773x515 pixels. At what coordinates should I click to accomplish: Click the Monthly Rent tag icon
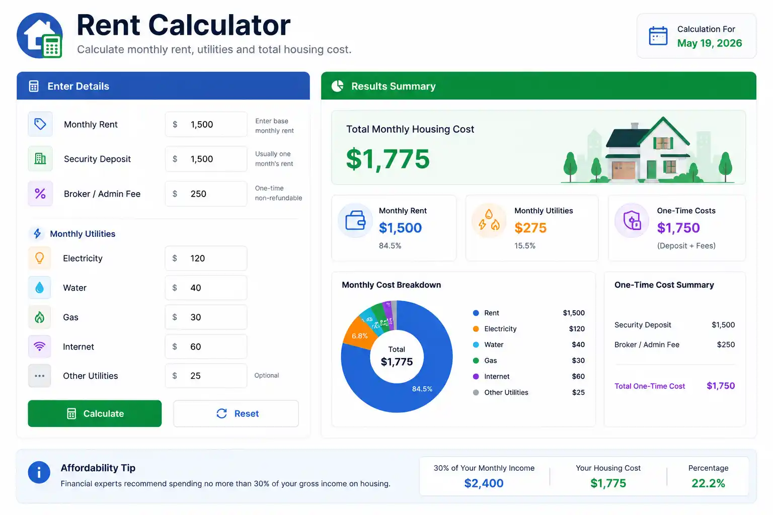point(40,124)
